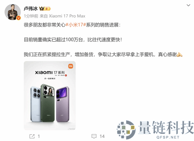Click the crown membership level badge

pos(45,8)
